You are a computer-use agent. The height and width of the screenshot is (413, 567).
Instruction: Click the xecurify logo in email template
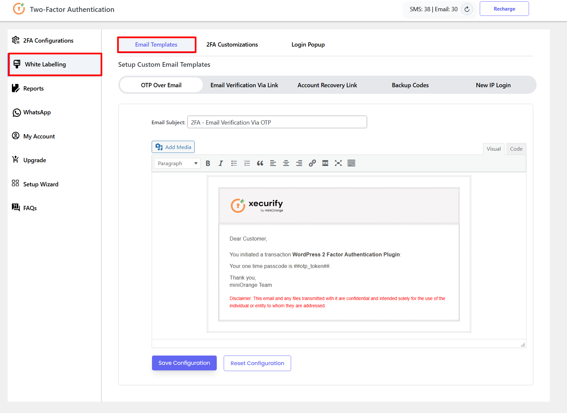click(x=257, y=206)
